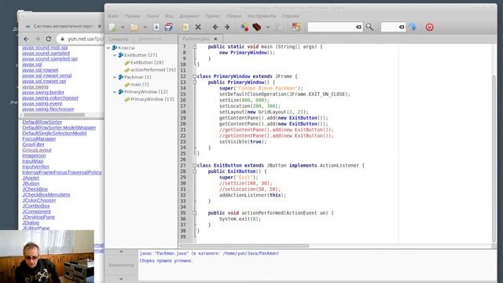Screen dimensions: 503x283
Task: Open the color chooser toolbar icon
Action: [296, 28]
